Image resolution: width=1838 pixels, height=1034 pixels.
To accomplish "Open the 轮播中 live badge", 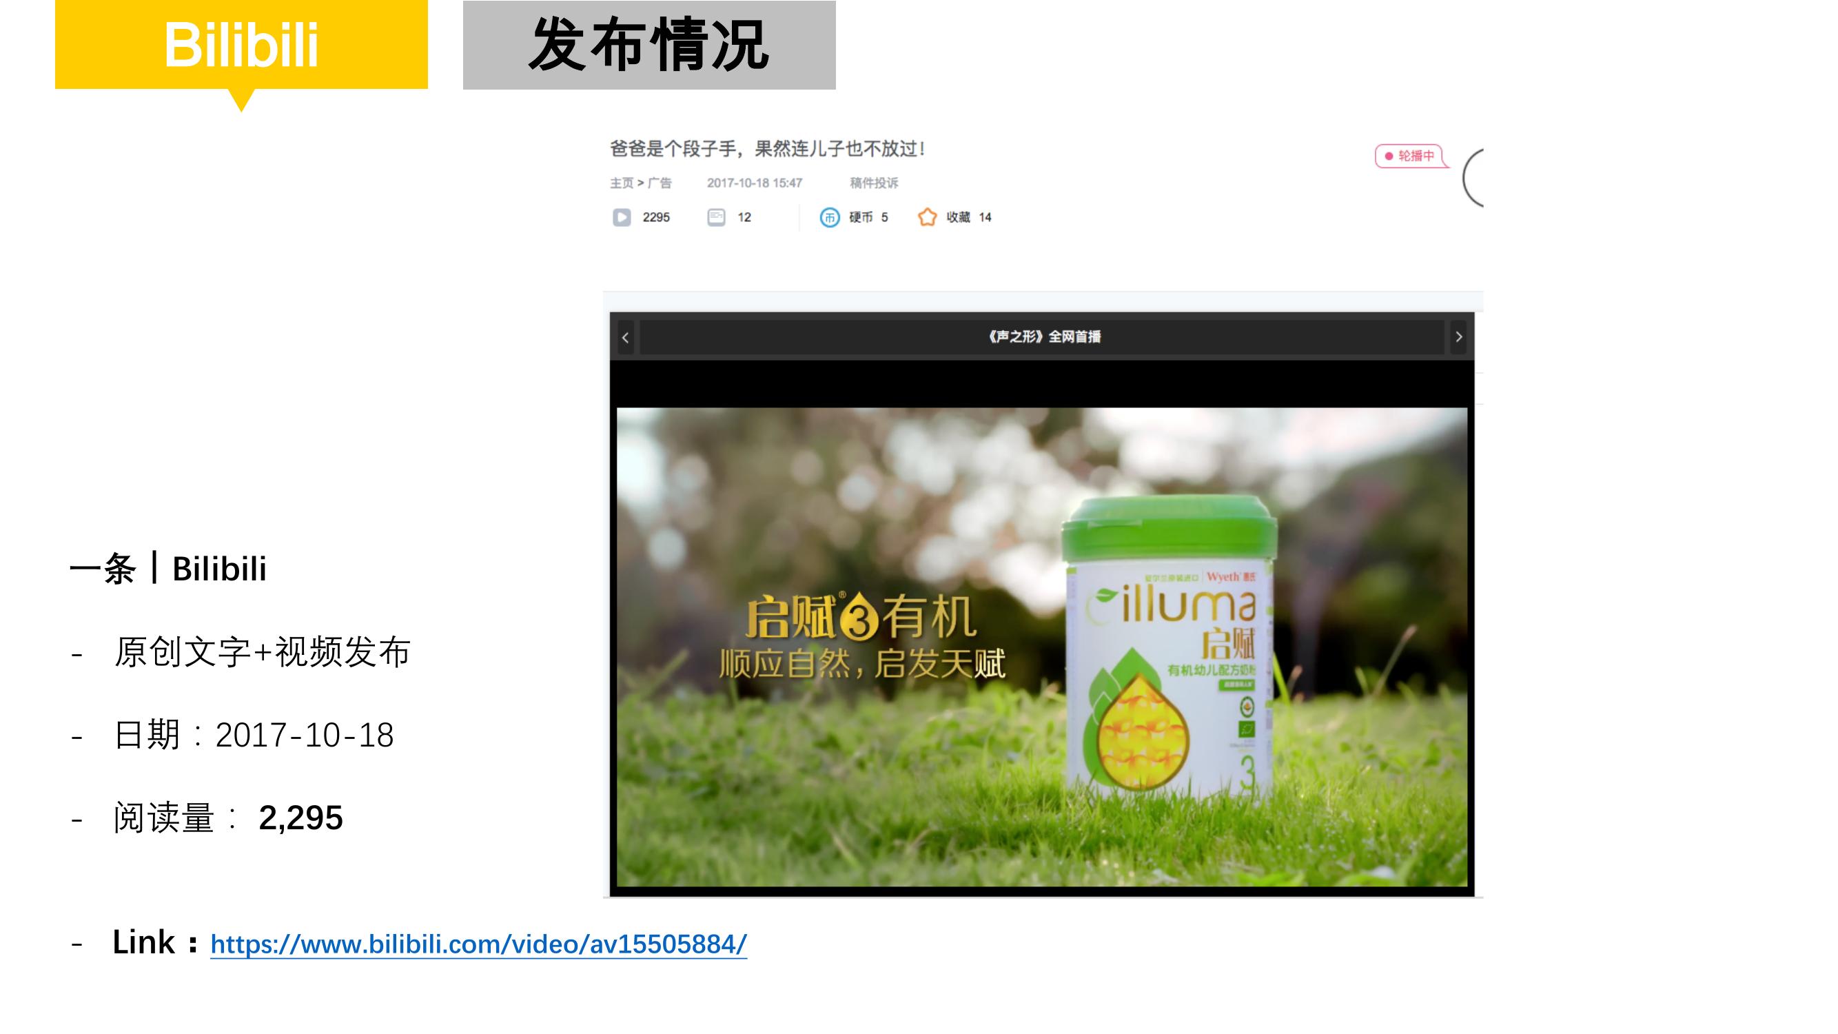I will 1411,156.
